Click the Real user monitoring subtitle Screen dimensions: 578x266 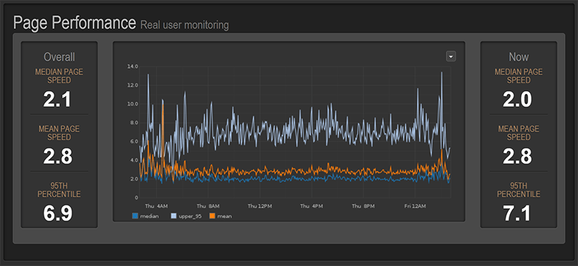click(185, 25)
